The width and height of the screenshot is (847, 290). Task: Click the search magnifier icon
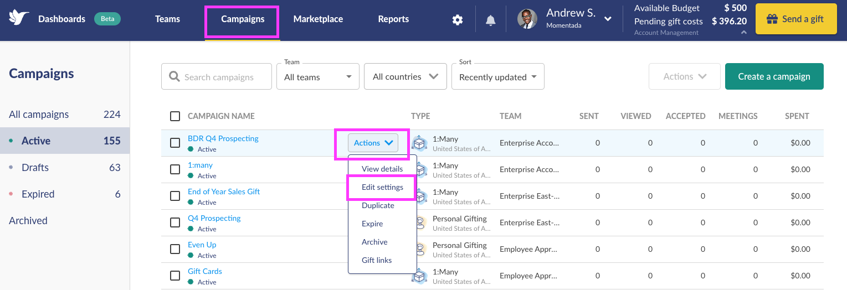coord(174,77)
